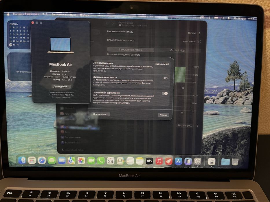This screenshot has width=270, height=202.
Task: Click the Spotlight search icon in menu bar
Action: 223,18
